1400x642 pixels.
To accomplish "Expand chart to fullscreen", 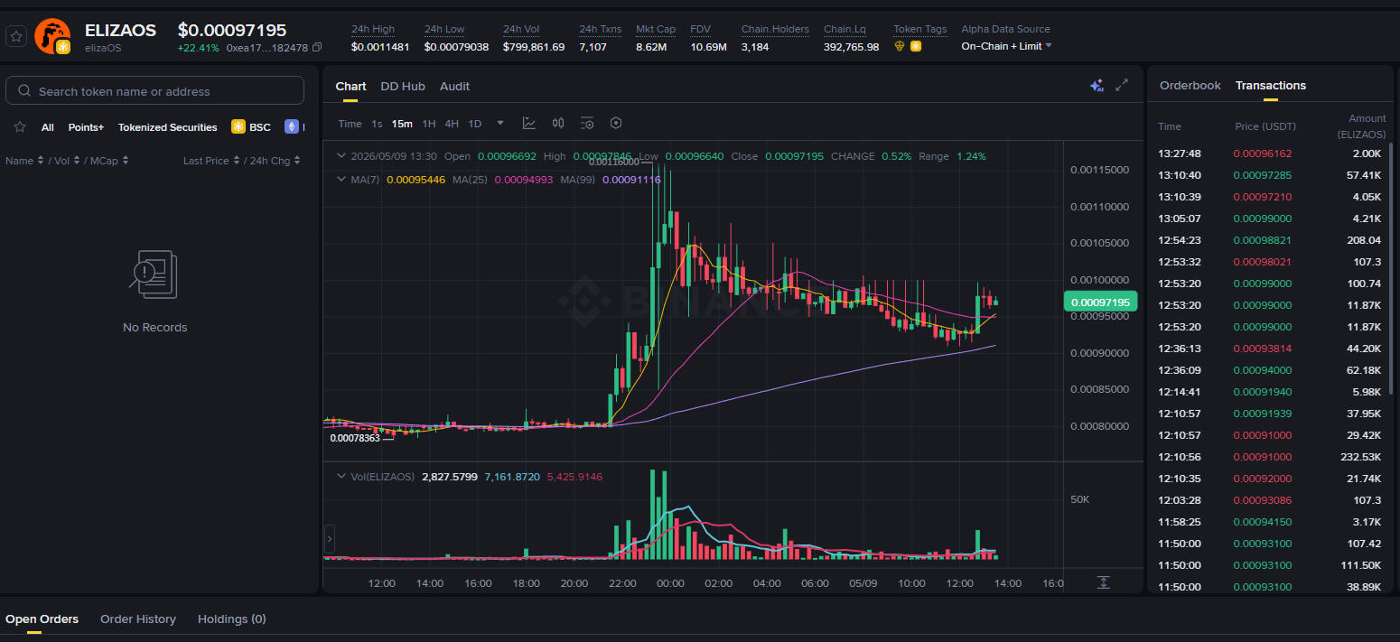I will (1122, 85).
